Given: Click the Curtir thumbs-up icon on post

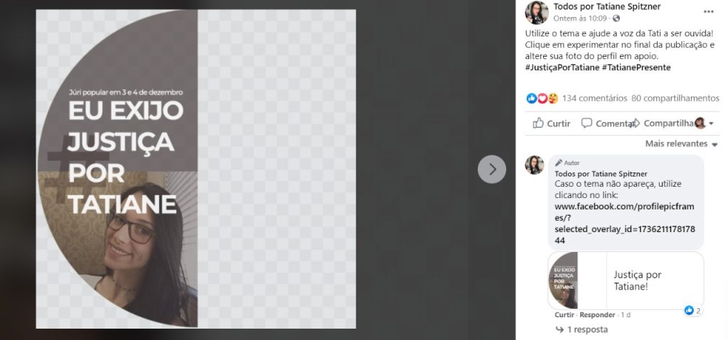Looking at the screenshot, I should point(538,123).
